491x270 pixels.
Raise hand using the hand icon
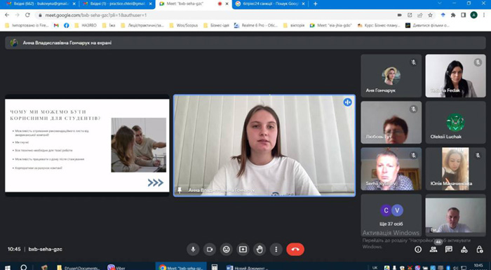tap(260, 250)
